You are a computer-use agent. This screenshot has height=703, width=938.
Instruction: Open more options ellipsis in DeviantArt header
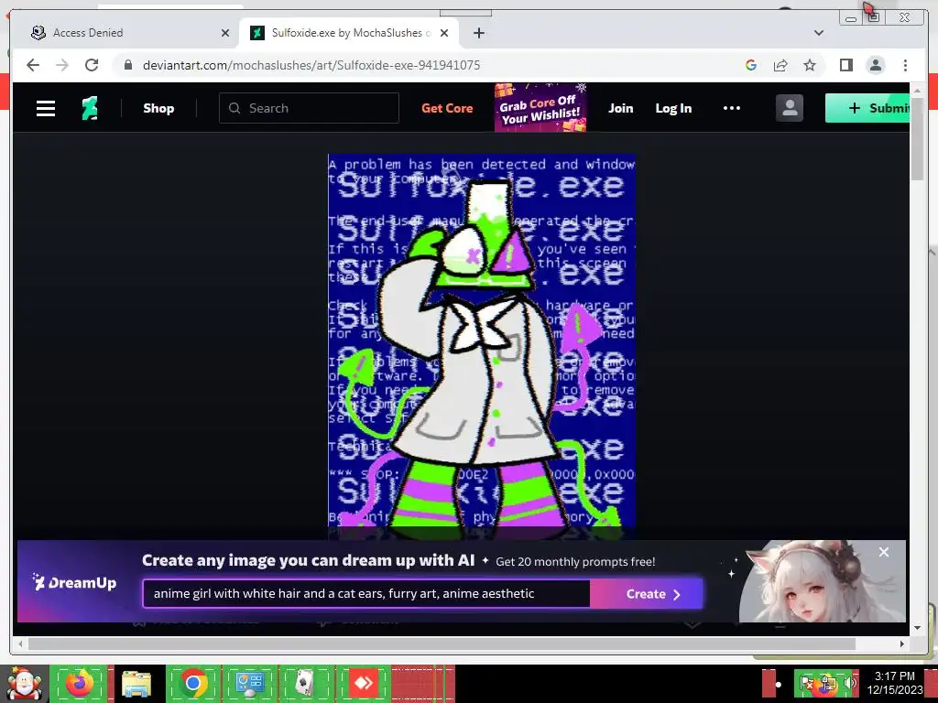[732, 108]
